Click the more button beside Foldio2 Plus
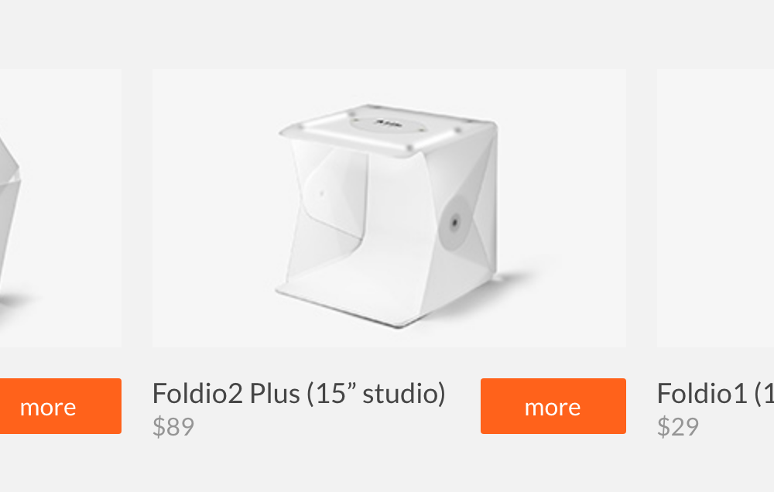This screenshot has width=774, height=492. 553,406
